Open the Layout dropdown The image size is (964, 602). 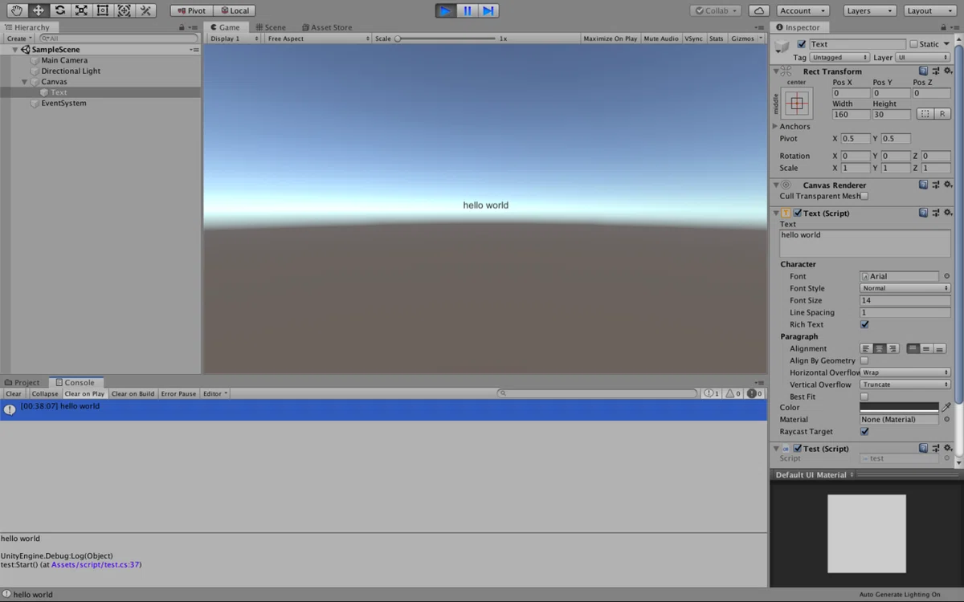[x=930, y=10]
